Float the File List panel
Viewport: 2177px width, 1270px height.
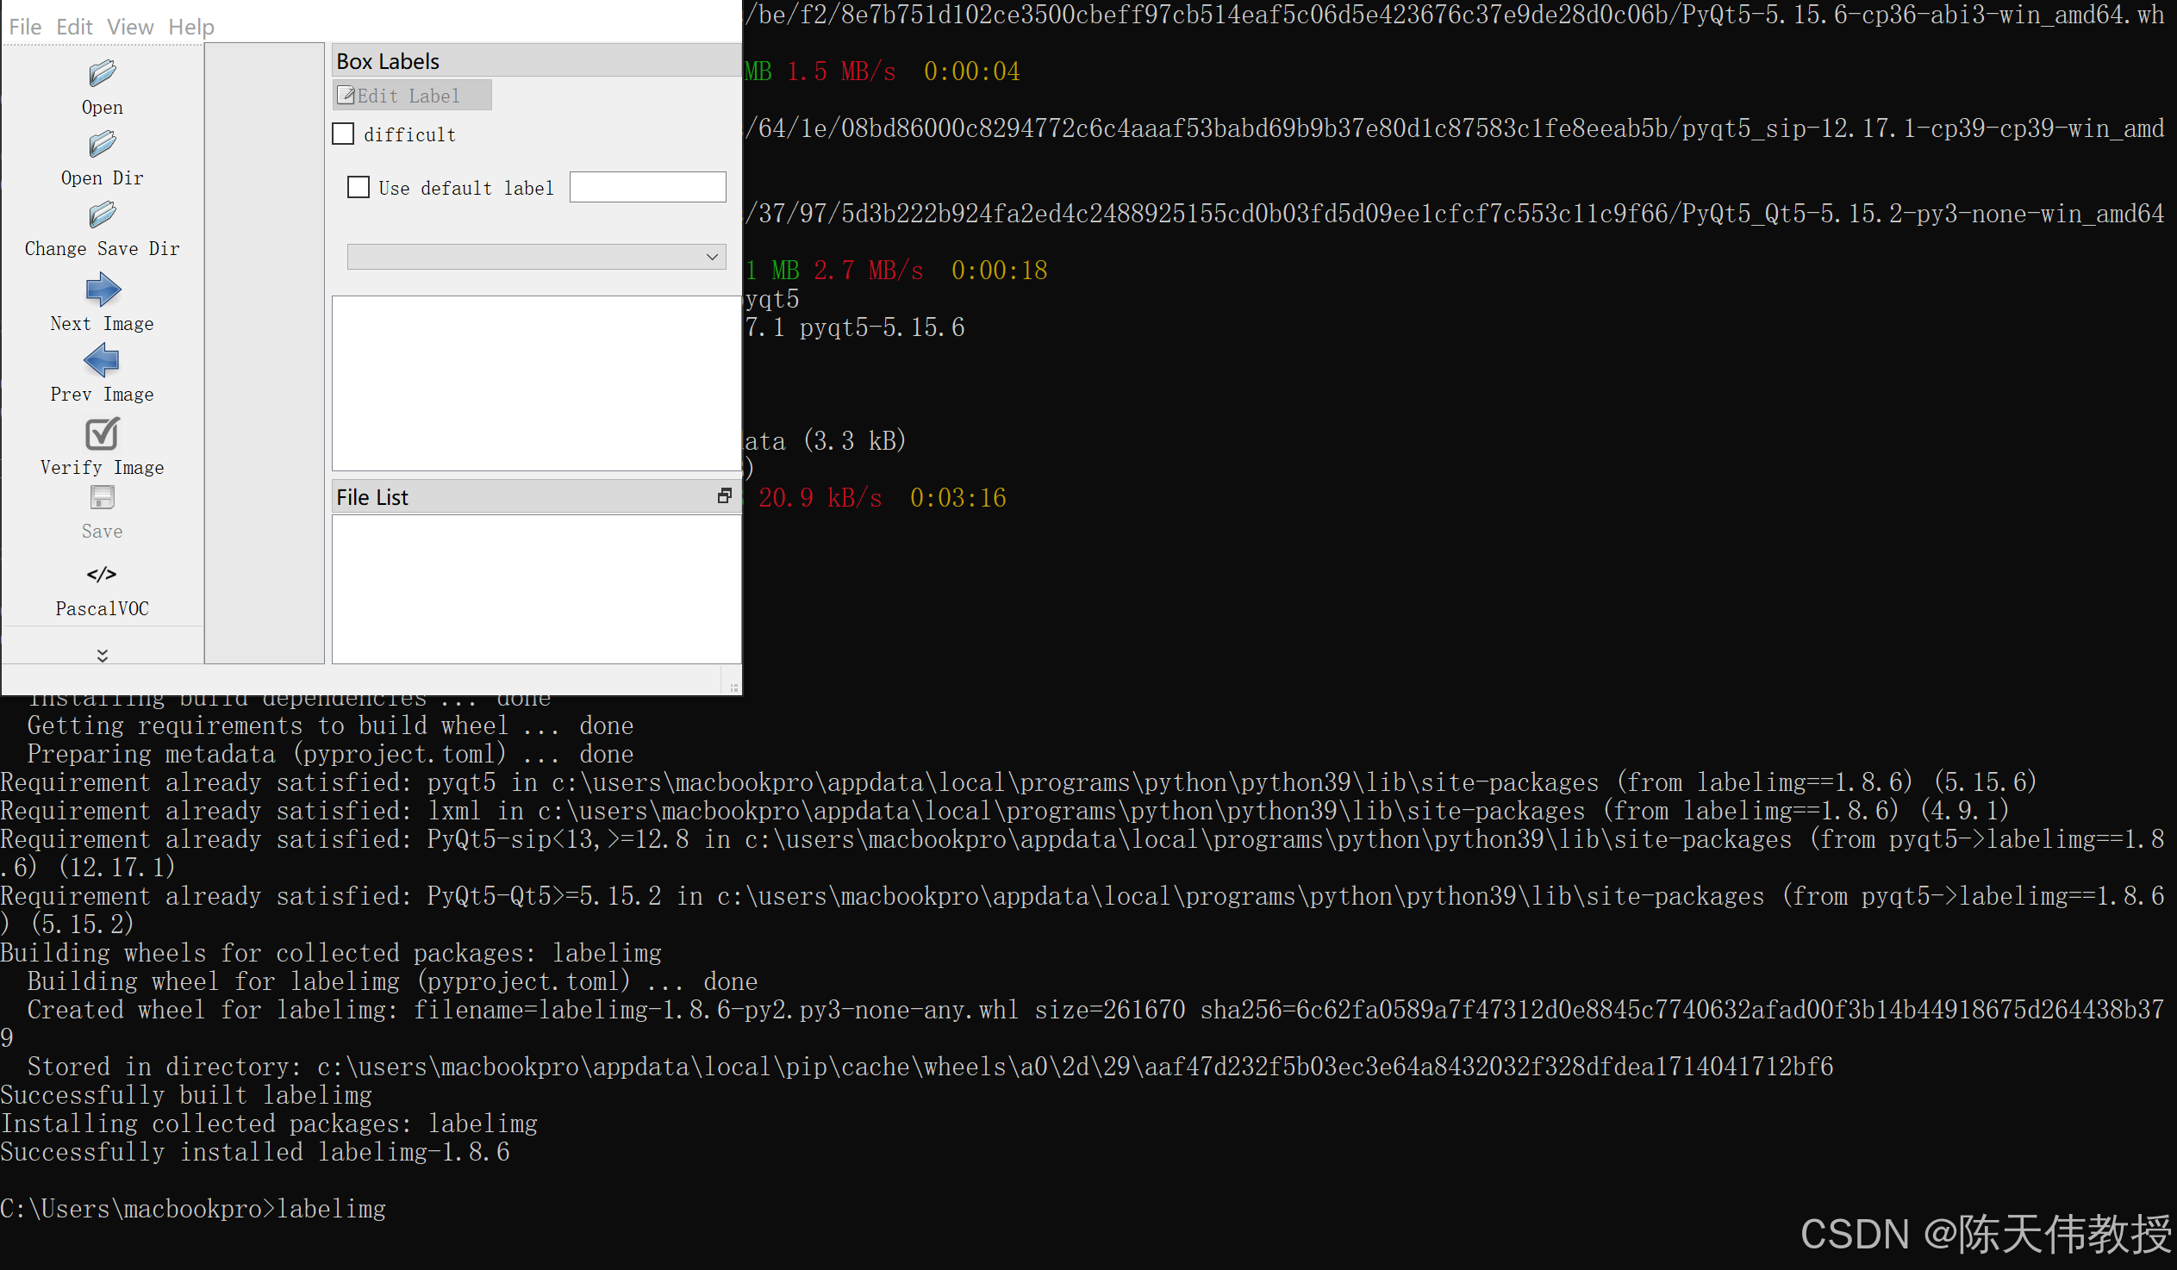click(x=724, y=496)
